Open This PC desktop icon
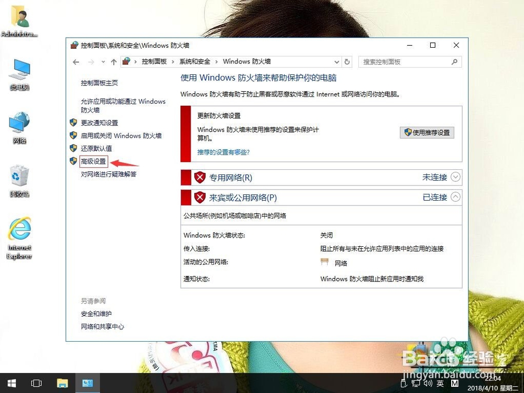 pyautogui.click(x=20, y=75)
